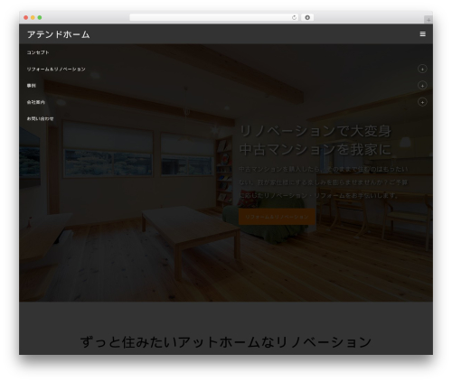Viewport: 452px width, 382px height.
Task: Expand the 会社案内 submenu plus icon
Action: tap(422, 102)
